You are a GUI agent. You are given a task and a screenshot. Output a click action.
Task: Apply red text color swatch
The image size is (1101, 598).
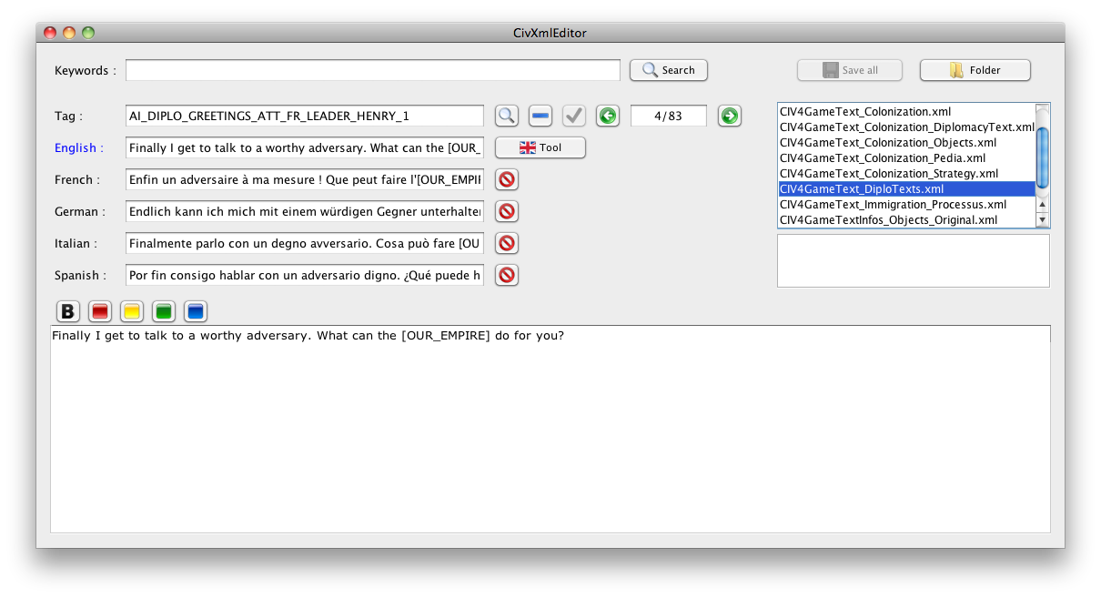click(100, 311)
